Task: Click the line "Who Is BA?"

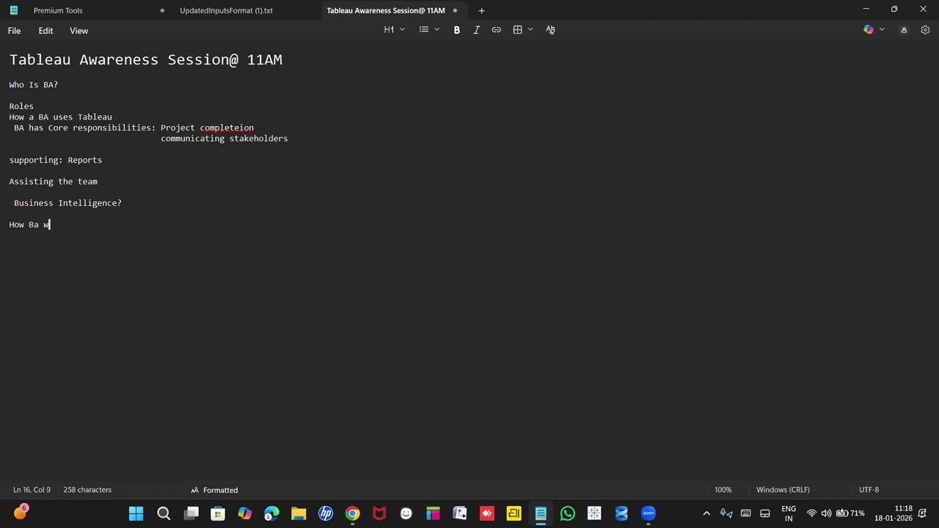Action: [34, 85]
